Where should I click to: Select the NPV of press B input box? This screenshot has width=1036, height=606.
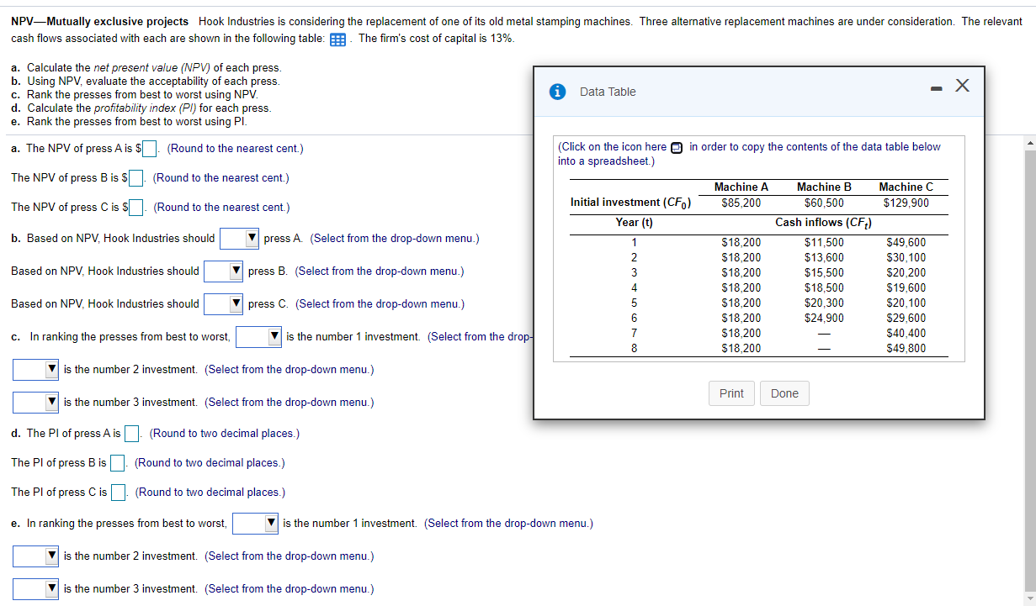135,178
